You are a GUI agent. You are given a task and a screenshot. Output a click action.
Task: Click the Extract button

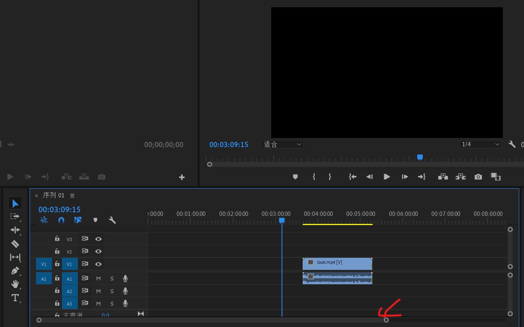[x=460, y=177]
